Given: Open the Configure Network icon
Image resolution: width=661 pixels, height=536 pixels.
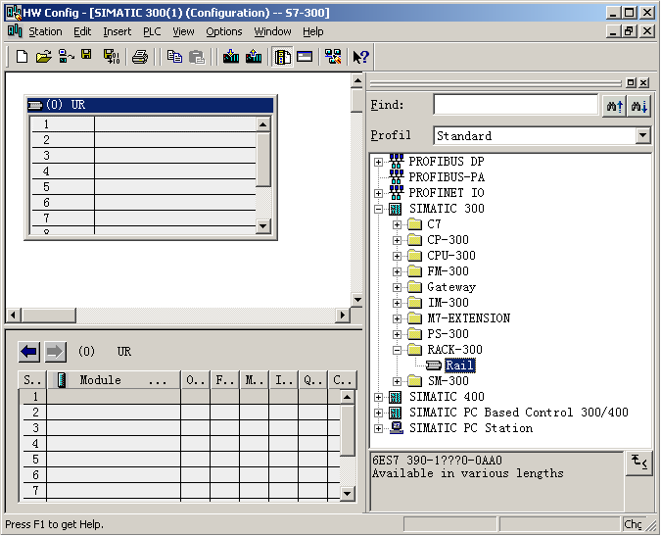Looking at the screenshot, I should click(x=333, y=57).
